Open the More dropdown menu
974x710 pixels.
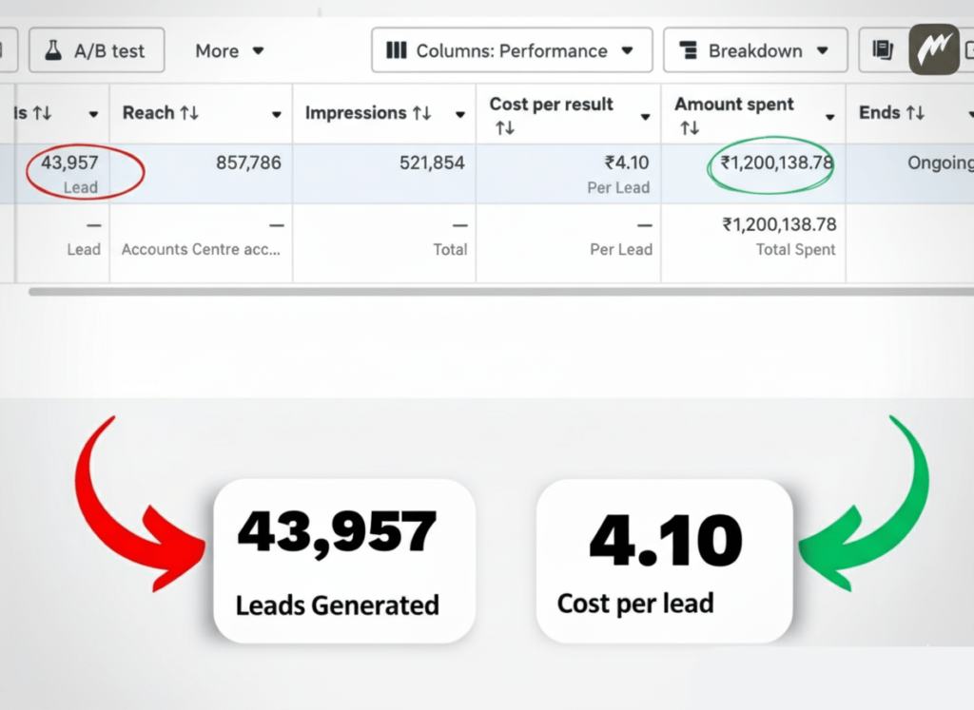pos(230,50)
